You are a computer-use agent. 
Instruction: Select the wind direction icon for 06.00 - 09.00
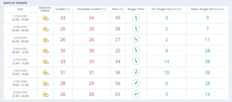coord(136,40)
